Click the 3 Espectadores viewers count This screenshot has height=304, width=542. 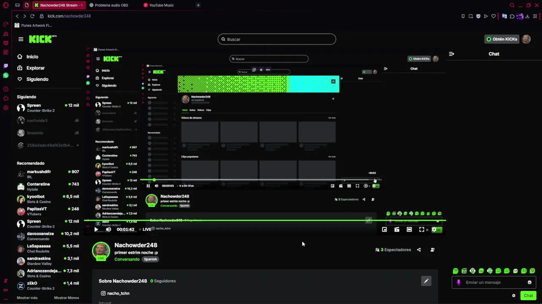tap(393, 250)
